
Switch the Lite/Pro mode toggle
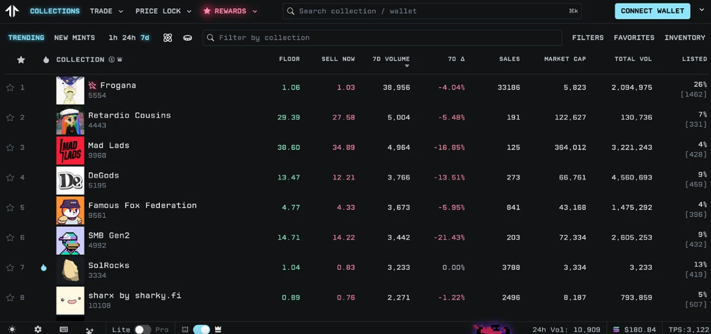(x=143, y=329)
